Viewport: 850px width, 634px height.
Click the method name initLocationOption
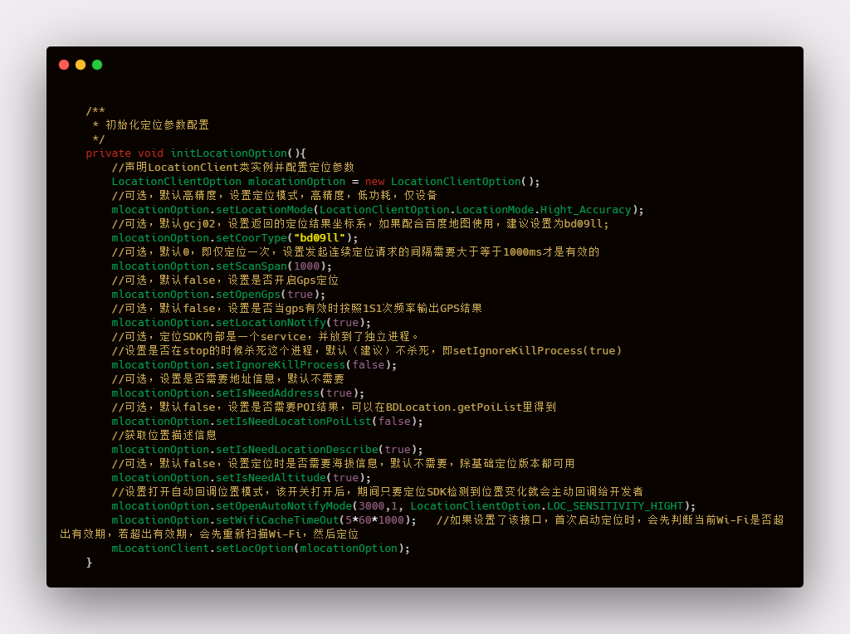click(x=229, y=154)
